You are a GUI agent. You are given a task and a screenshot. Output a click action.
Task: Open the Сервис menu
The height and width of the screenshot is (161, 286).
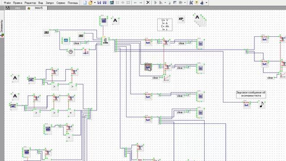click(x=61, y=3)
